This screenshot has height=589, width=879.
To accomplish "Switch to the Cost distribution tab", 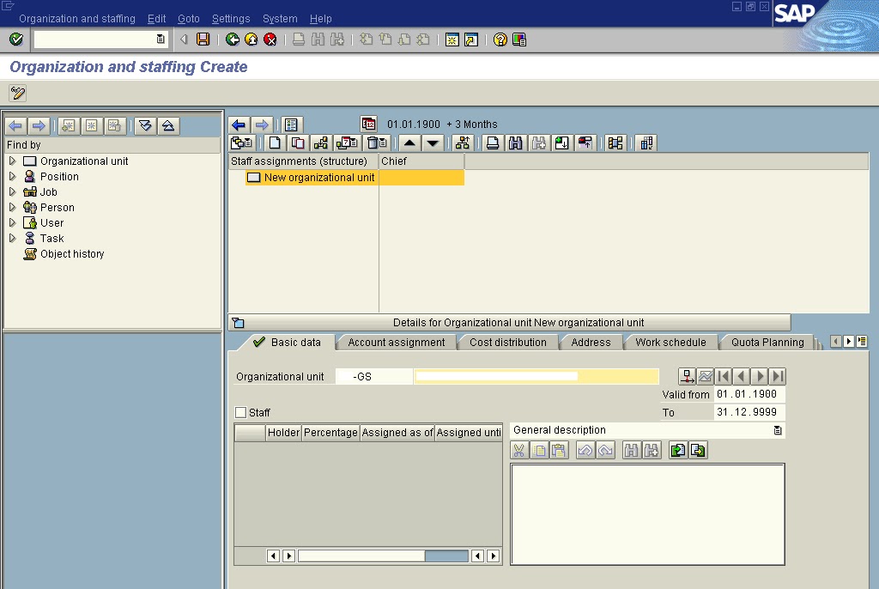I will tap(508, 343).
